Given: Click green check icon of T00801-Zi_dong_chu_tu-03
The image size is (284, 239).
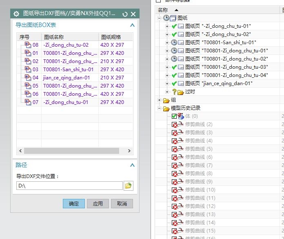Looking at the screenshot, I should 174,67.
